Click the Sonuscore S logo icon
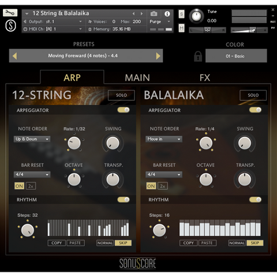Screen dimensions: 277x277 (10, 25)
